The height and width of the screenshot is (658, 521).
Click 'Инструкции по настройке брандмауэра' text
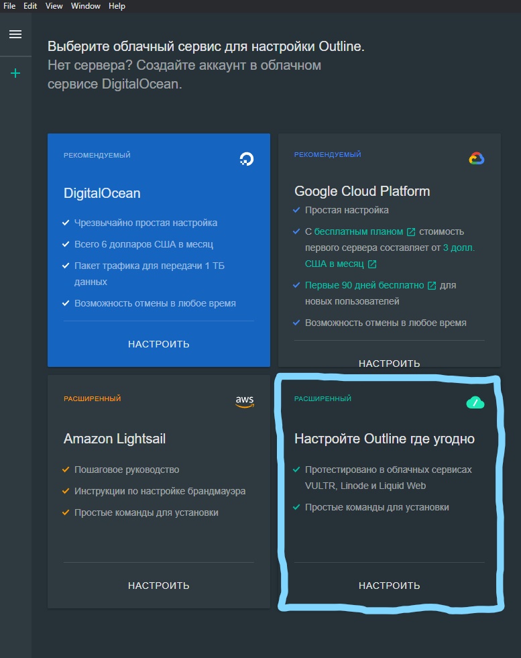tap(160, 491)
